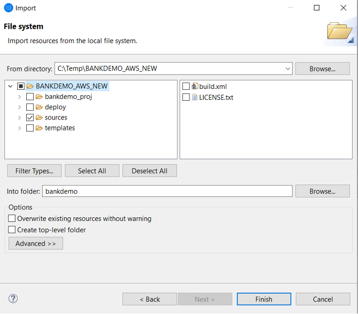Expand the bankdemo_proj tree node
358x314 pixels.
pyautogui.click(x=20, y=97)
